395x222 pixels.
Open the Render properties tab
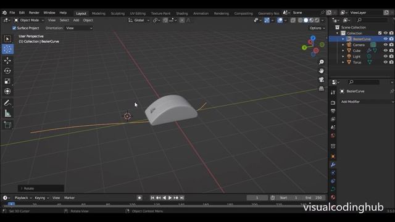pos(333,103)
